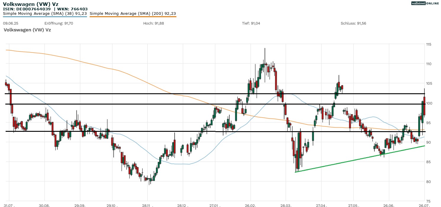Click the gray Volkswagen (VW) Vz chart subtitle
Viewport: 441px width, 207px height.
coord(27,30)
